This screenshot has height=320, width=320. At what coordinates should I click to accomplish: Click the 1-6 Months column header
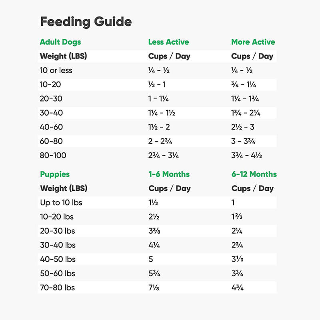point(169,174)
